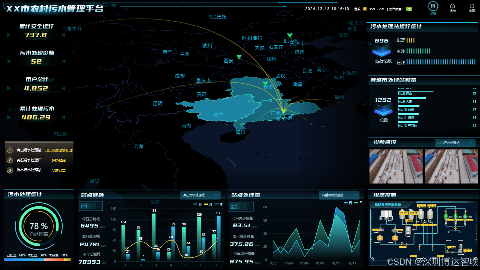Click the green marker near 北京市
This screenshot has width=480, height=270.
coord(290,36)
